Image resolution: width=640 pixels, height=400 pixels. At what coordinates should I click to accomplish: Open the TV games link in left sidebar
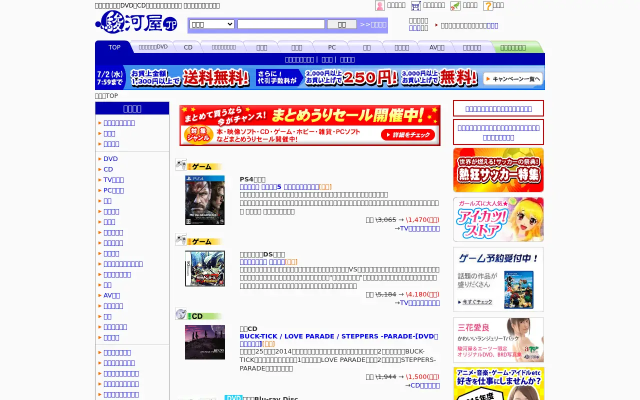(113, 180)
